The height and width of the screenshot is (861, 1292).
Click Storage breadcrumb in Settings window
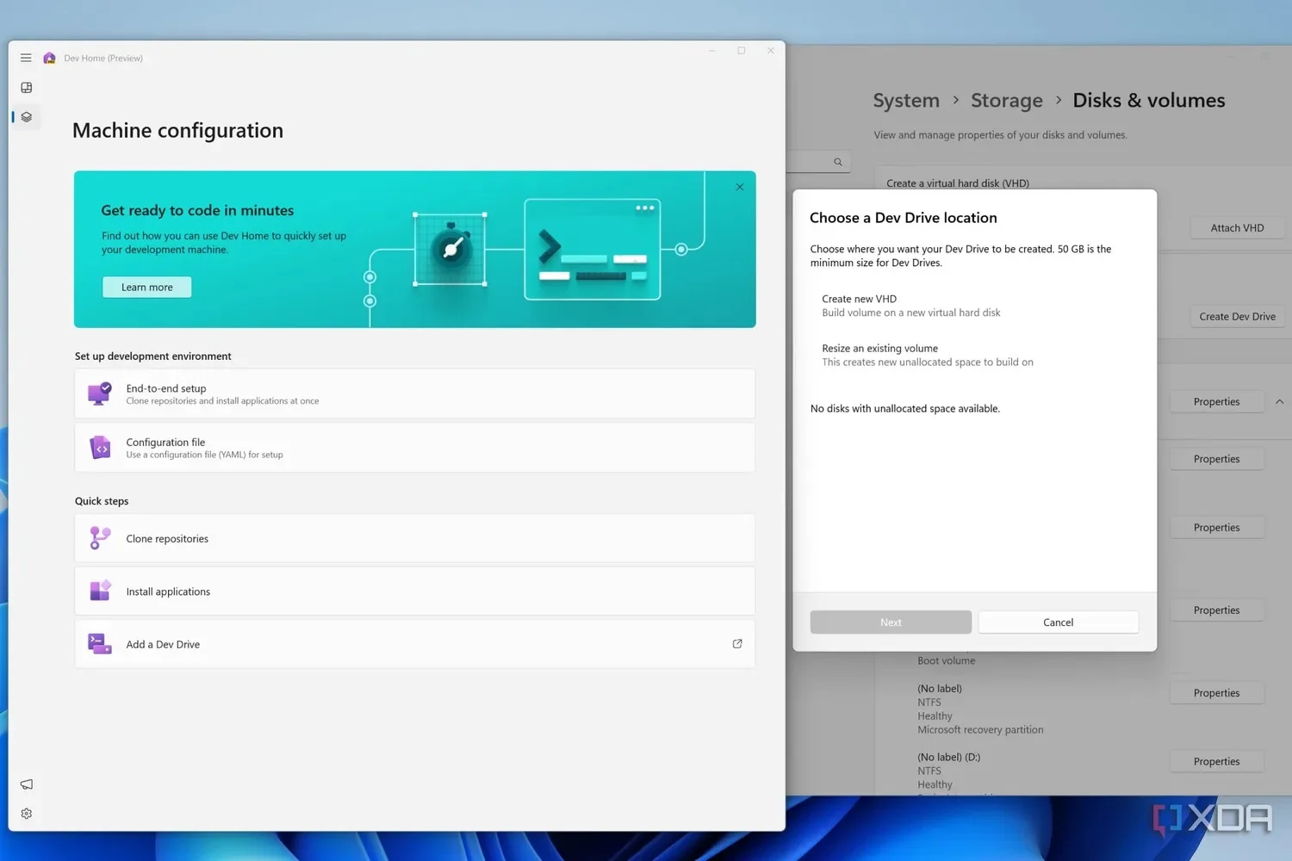coord(1006,101)
